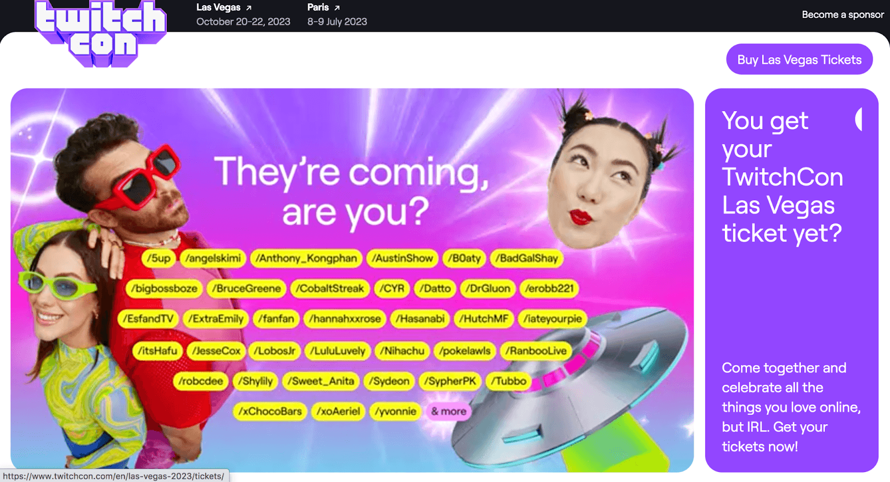Screen dimensions: 890x482
Task: Select the /hannahxxrose tag
Action: 345,319
